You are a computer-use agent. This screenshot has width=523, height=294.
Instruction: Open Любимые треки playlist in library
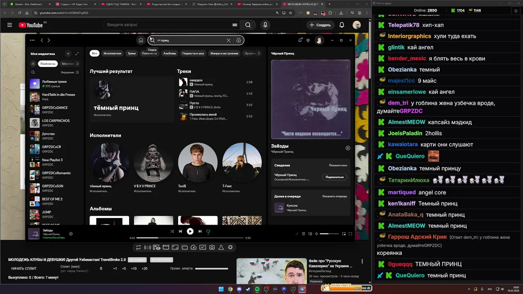pyautogui.click(x=54, y=84)
